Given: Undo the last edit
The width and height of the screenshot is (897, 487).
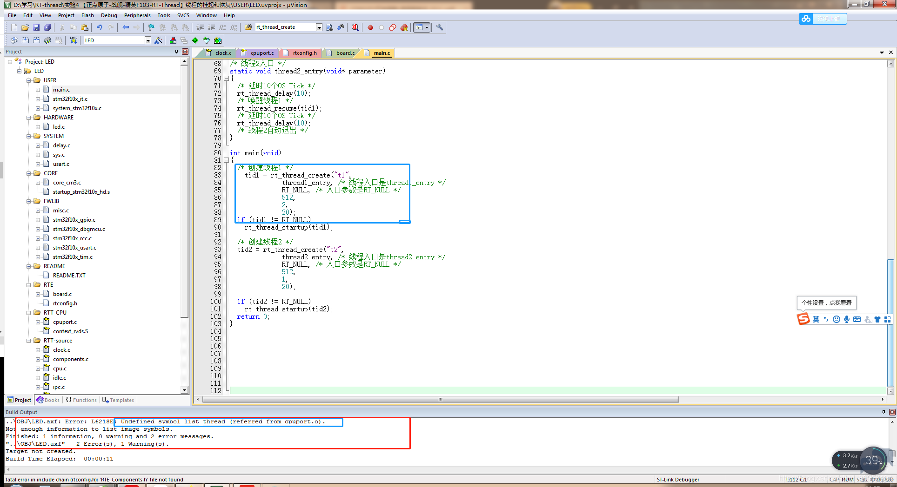Looking at the screenshot, I should point(99,27).
